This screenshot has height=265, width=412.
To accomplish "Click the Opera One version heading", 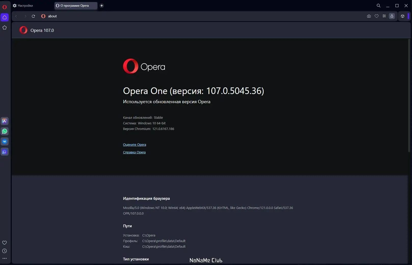I will point(194,91).
